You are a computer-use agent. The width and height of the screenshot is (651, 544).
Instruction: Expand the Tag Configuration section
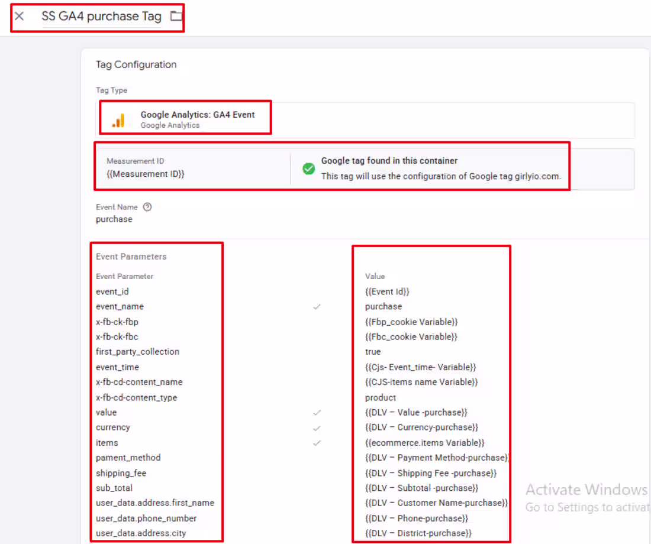(137, 64)
